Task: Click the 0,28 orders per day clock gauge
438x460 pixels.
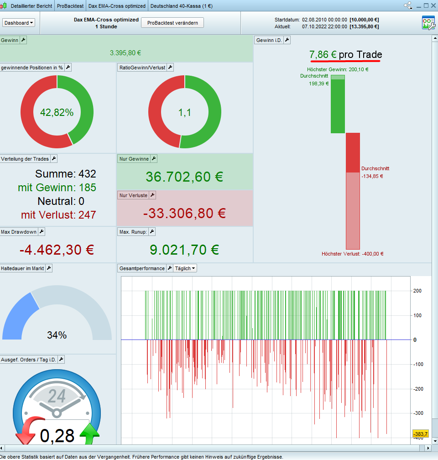Action: pos(57,408)
